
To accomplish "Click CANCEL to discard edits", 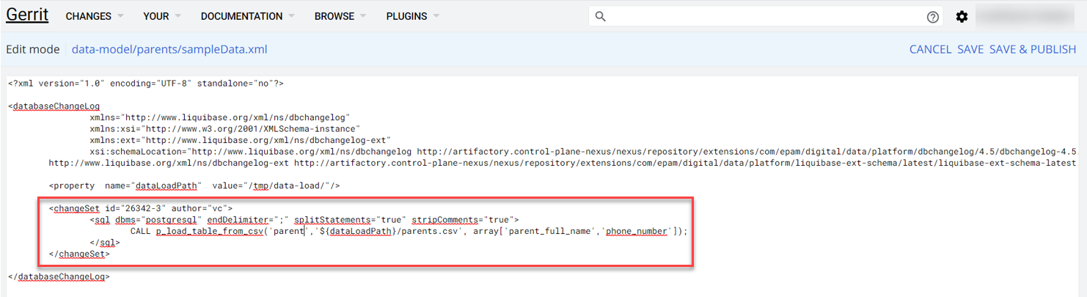I will 930,49.
